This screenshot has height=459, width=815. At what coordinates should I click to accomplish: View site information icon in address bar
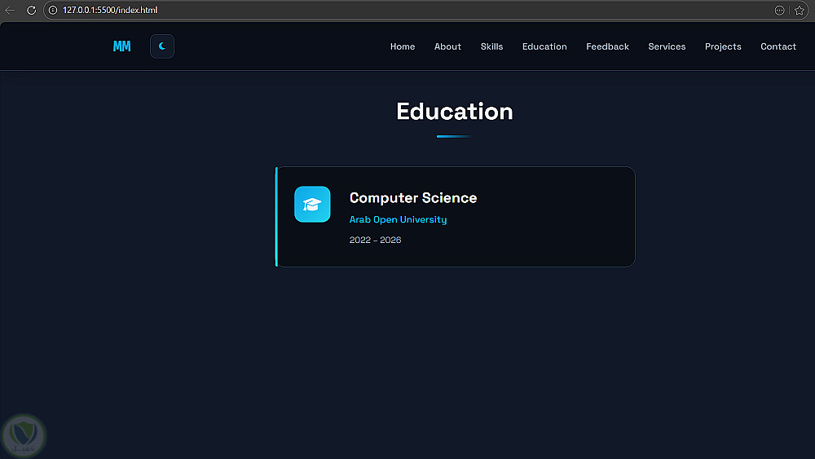click(52, 11)
